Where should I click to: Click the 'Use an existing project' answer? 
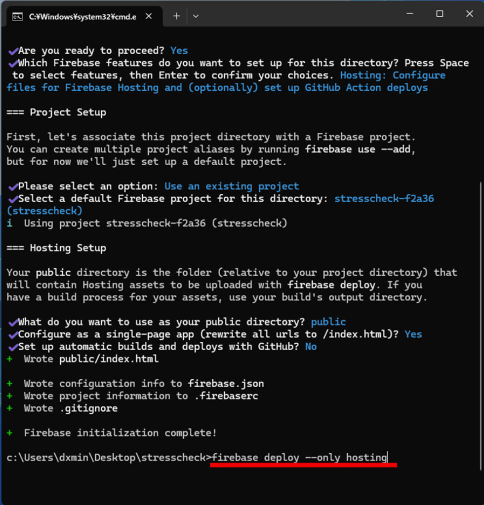(232, 186)
